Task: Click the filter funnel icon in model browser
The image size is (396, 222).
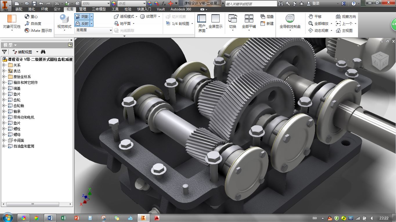Action: [4, 52]
